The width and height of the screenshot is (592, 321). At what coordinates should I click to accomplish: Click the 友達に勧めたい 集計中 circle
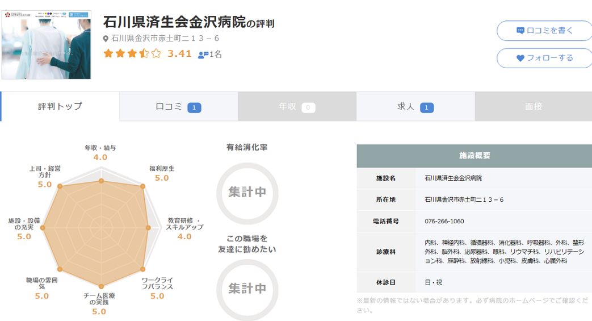[x=247, y=290]
